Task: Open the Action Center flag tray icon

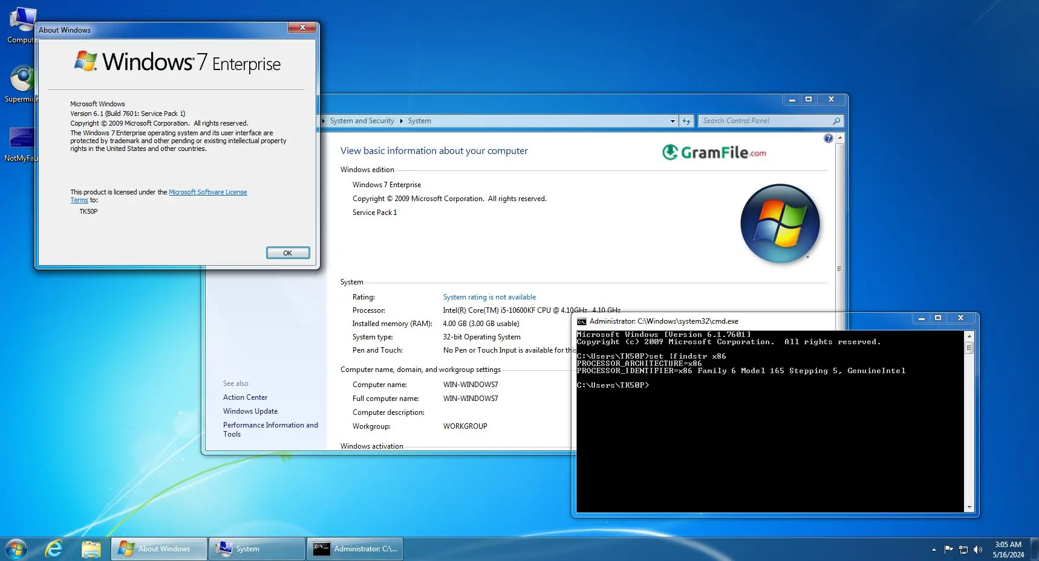Action: 948,549
